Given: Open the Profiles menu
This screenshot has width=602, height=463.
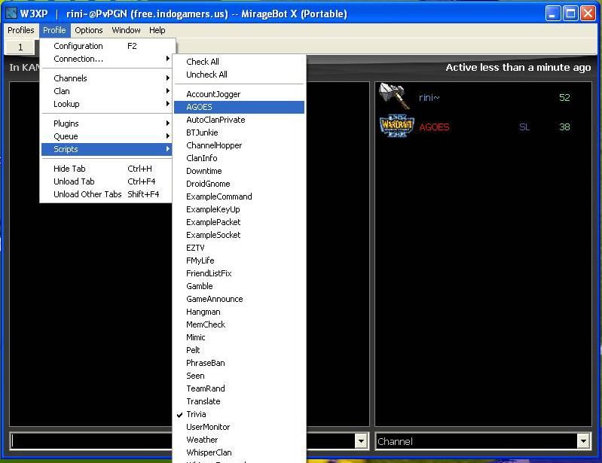Looking at the screenshot, I should pyautogui.click(x=21, y=30).
